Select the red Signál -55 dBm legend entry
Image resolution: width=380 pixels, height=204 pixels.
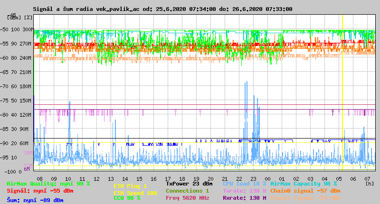(x=40, y=191)
